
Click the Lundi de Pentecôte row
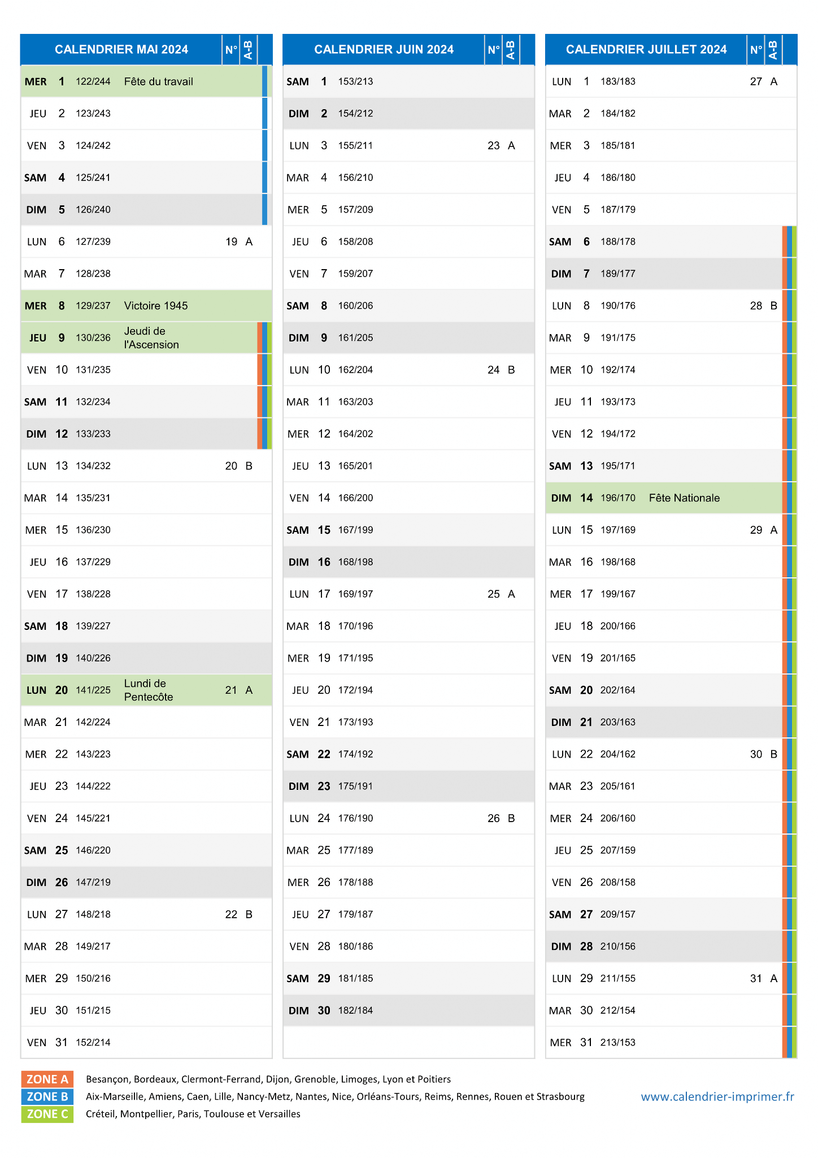click(146, 690)
